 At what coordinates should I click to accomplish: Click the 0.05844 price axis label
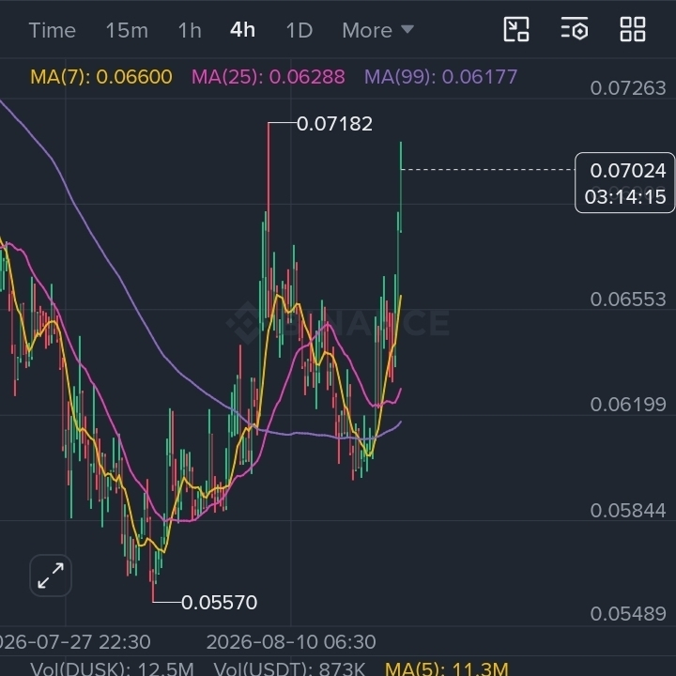pos(628,511)
